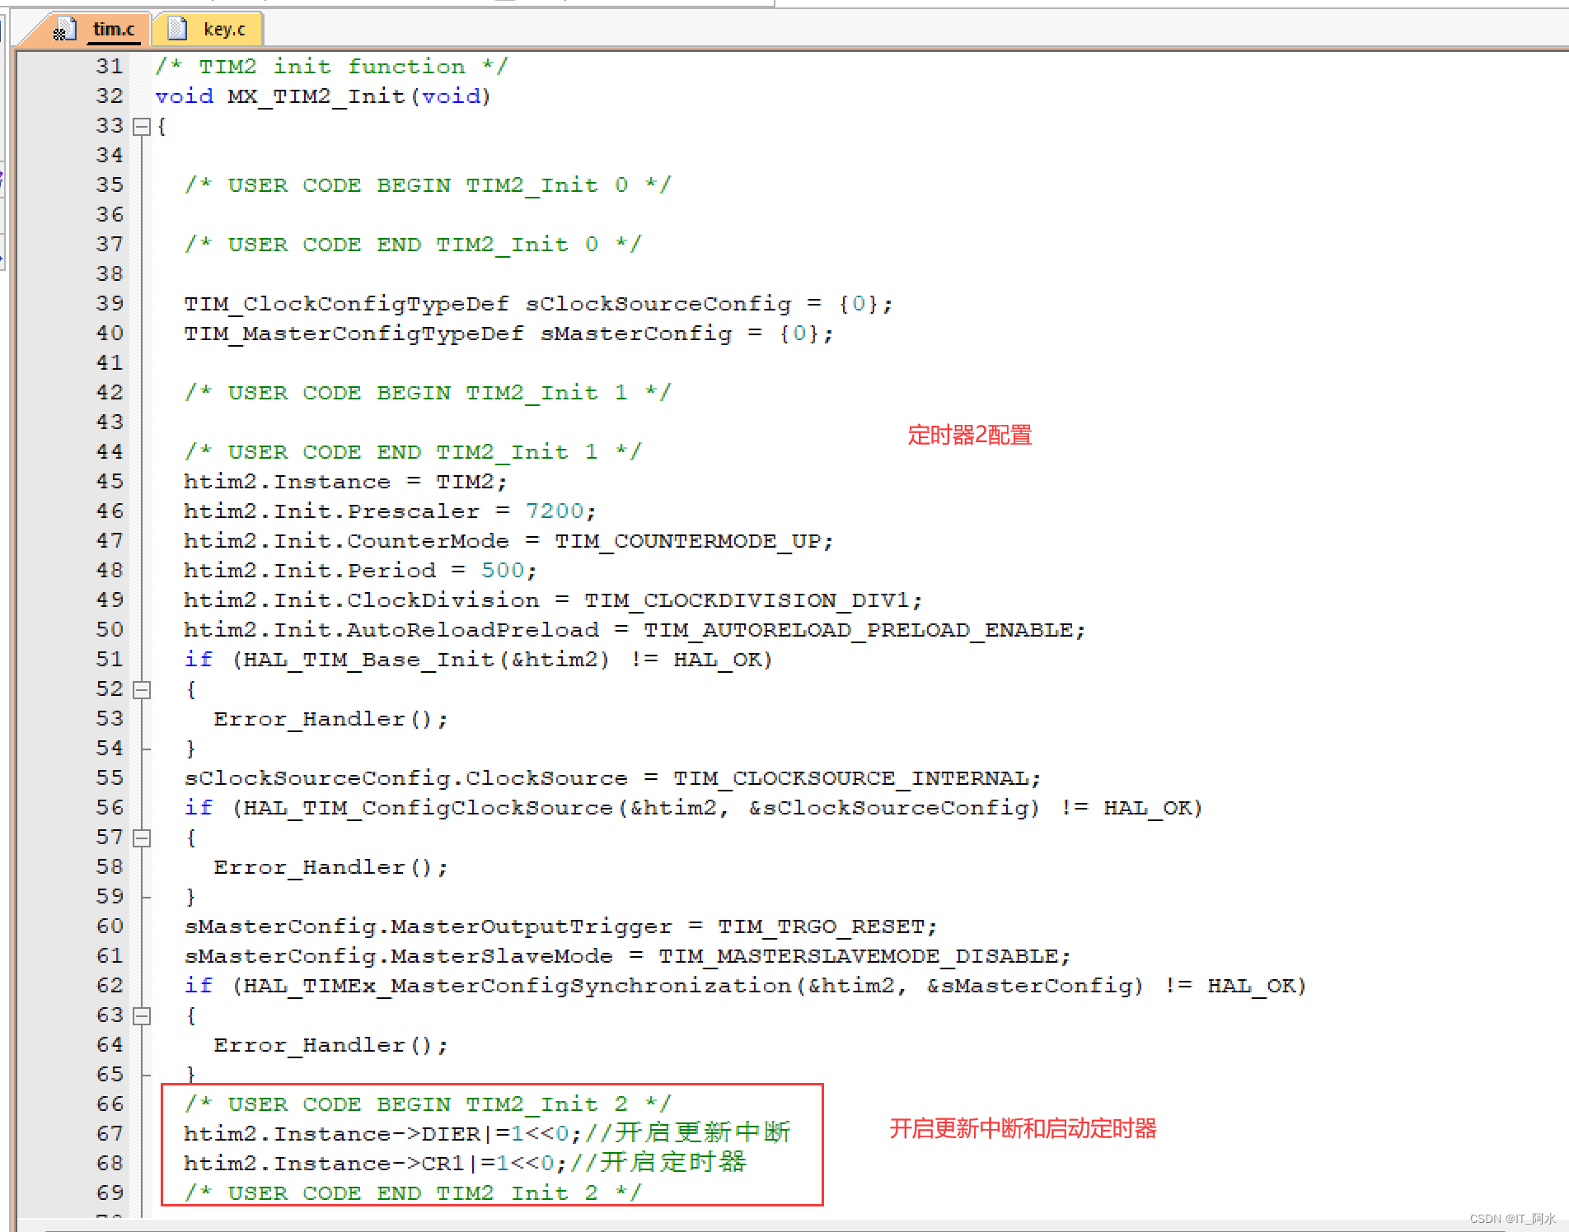Click the 'TIM2 init function' comment
Image resolution: width=1569 pixels, height=1232 pixels.
pyautogui.click(x=332, y=67)
